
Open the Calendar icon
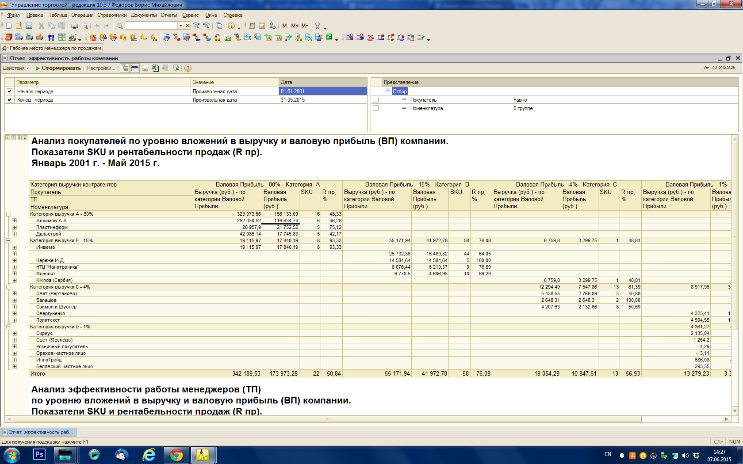point(262,26)
